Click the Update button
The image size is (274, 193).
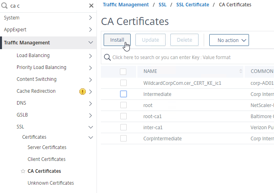point(151,40)
